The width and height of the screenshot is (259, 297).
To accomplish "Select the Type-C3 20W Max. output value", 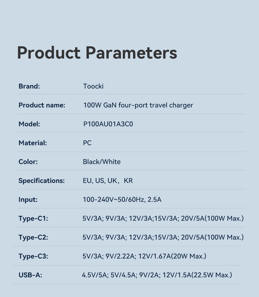I will (x=144, y=256).
